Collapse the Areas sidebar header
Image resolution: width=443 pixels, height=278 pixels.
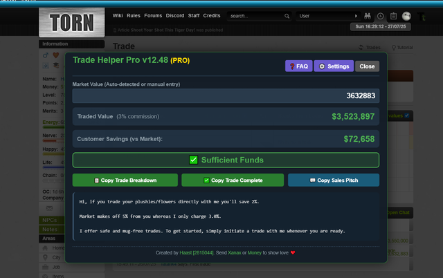click(x=52, y=239)
